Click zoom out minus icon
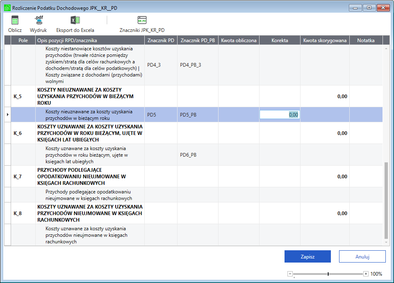This screenshot has height=283, width=394. click(x=290, y=274)
